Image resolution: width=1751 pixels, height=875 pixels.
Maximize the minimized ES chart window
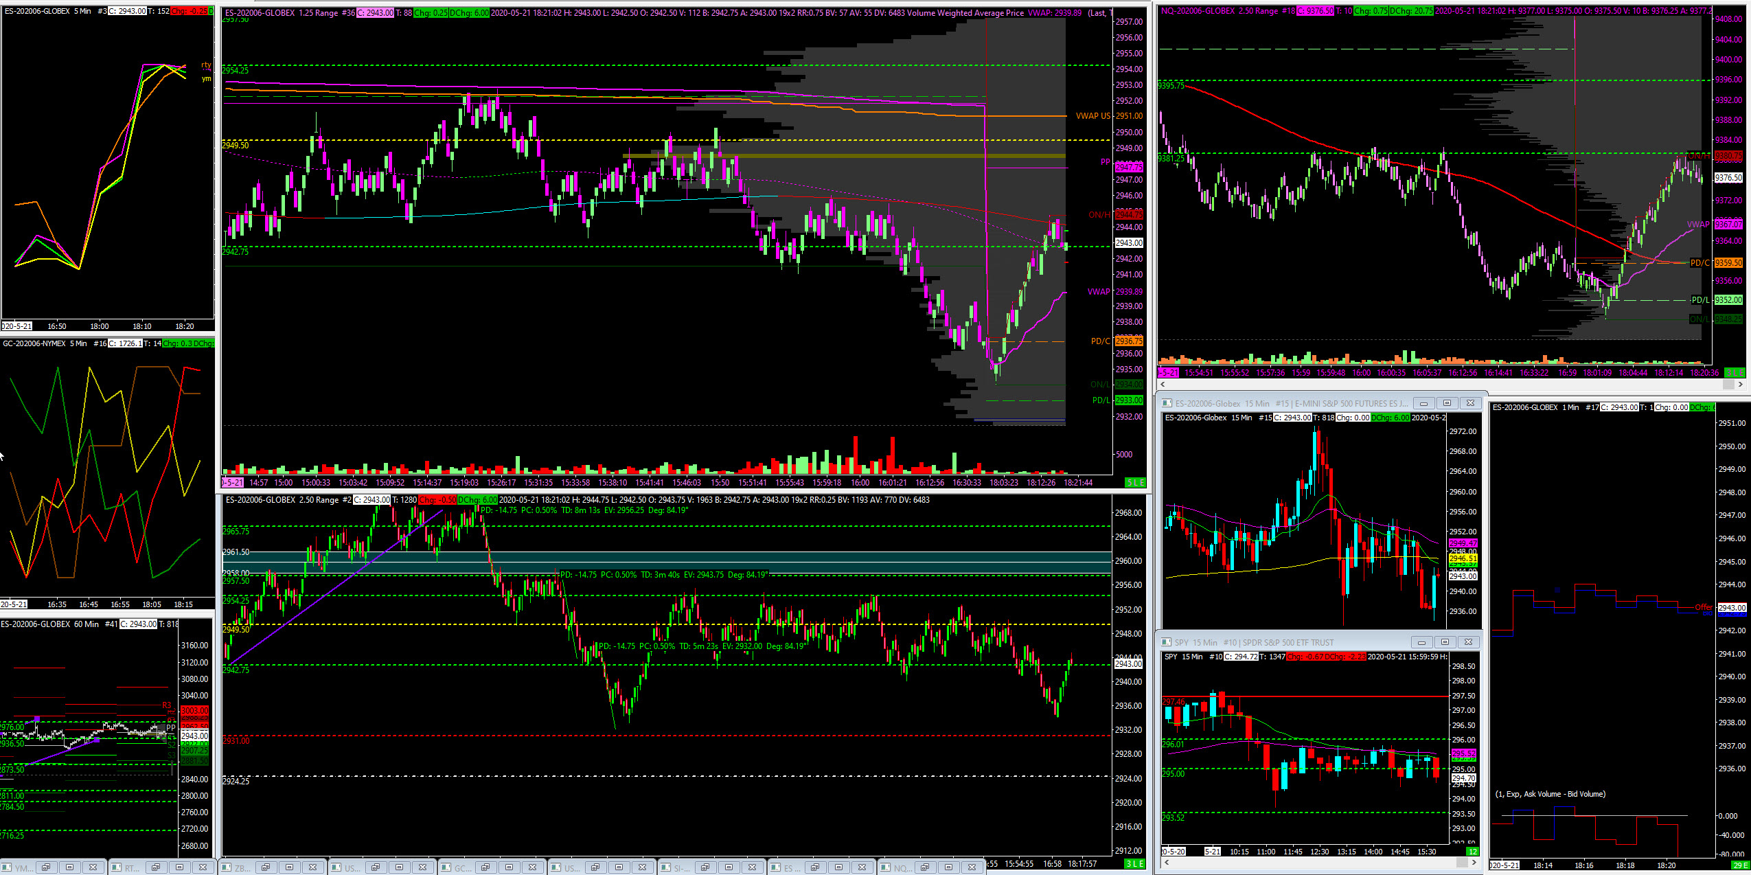[838, 867]
